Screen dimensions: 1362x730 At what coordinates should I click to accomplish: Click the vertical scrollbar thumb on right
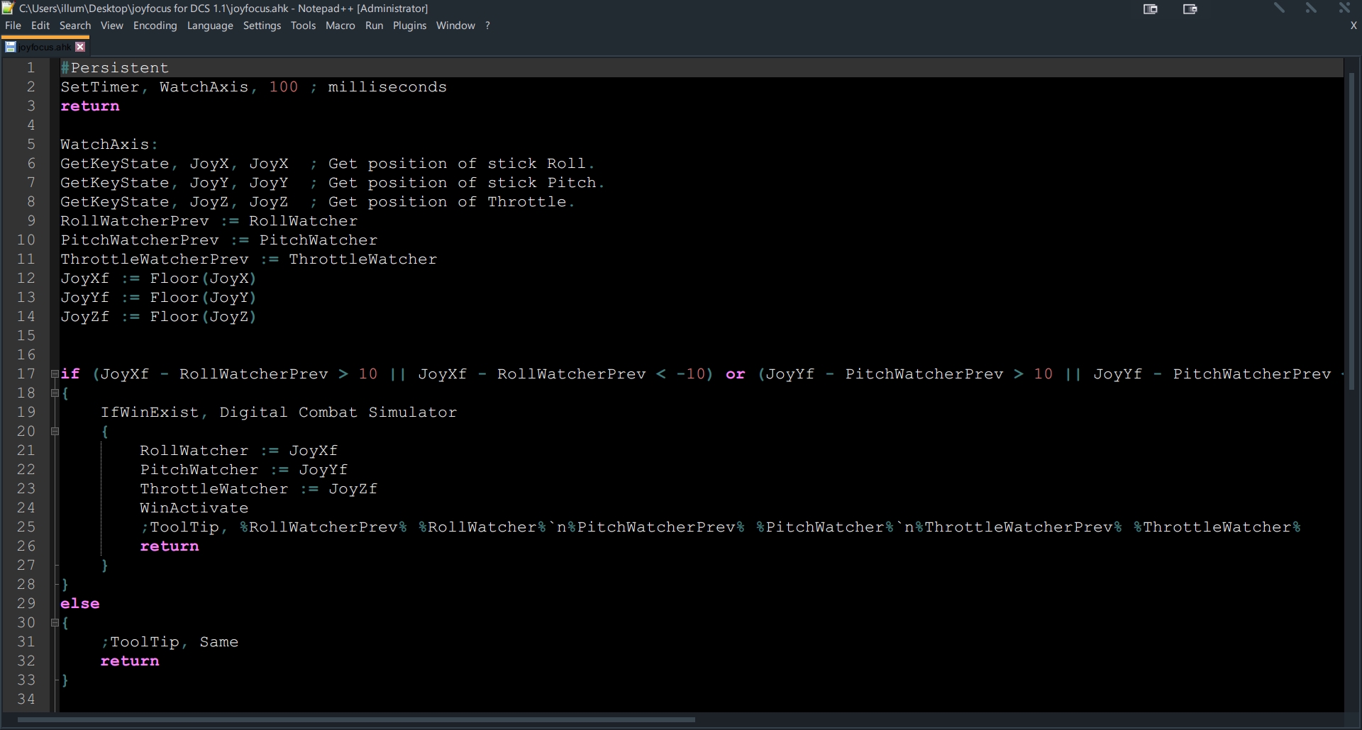(1352, 230)
